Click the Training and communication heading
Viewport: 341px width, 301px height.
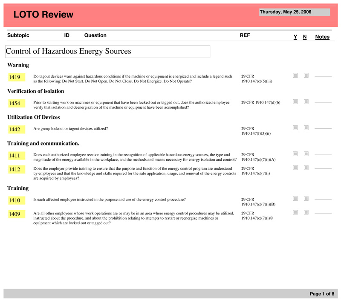click(x=43, y=143)
